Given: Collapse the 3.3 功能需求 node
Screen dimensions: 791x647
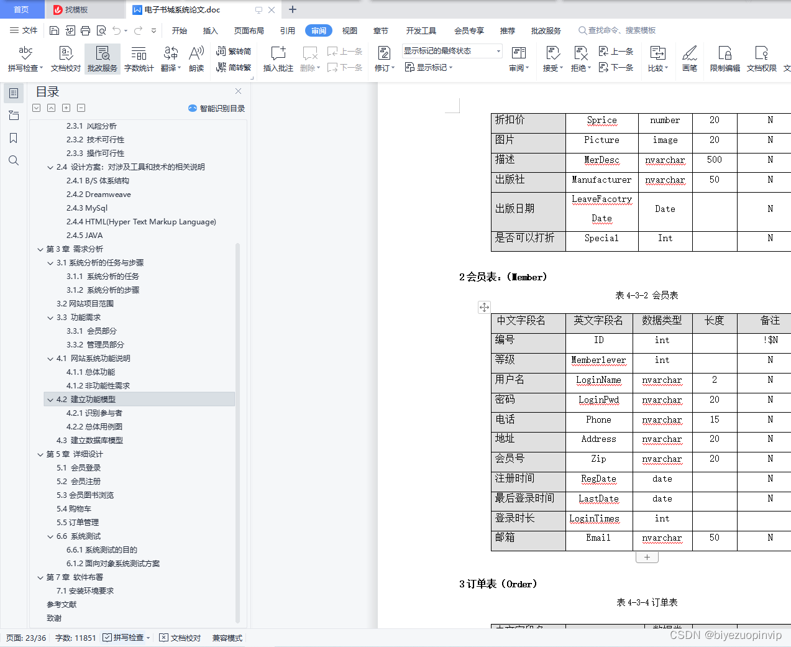Looking at the screenshot, I should (x=50, y=318).
